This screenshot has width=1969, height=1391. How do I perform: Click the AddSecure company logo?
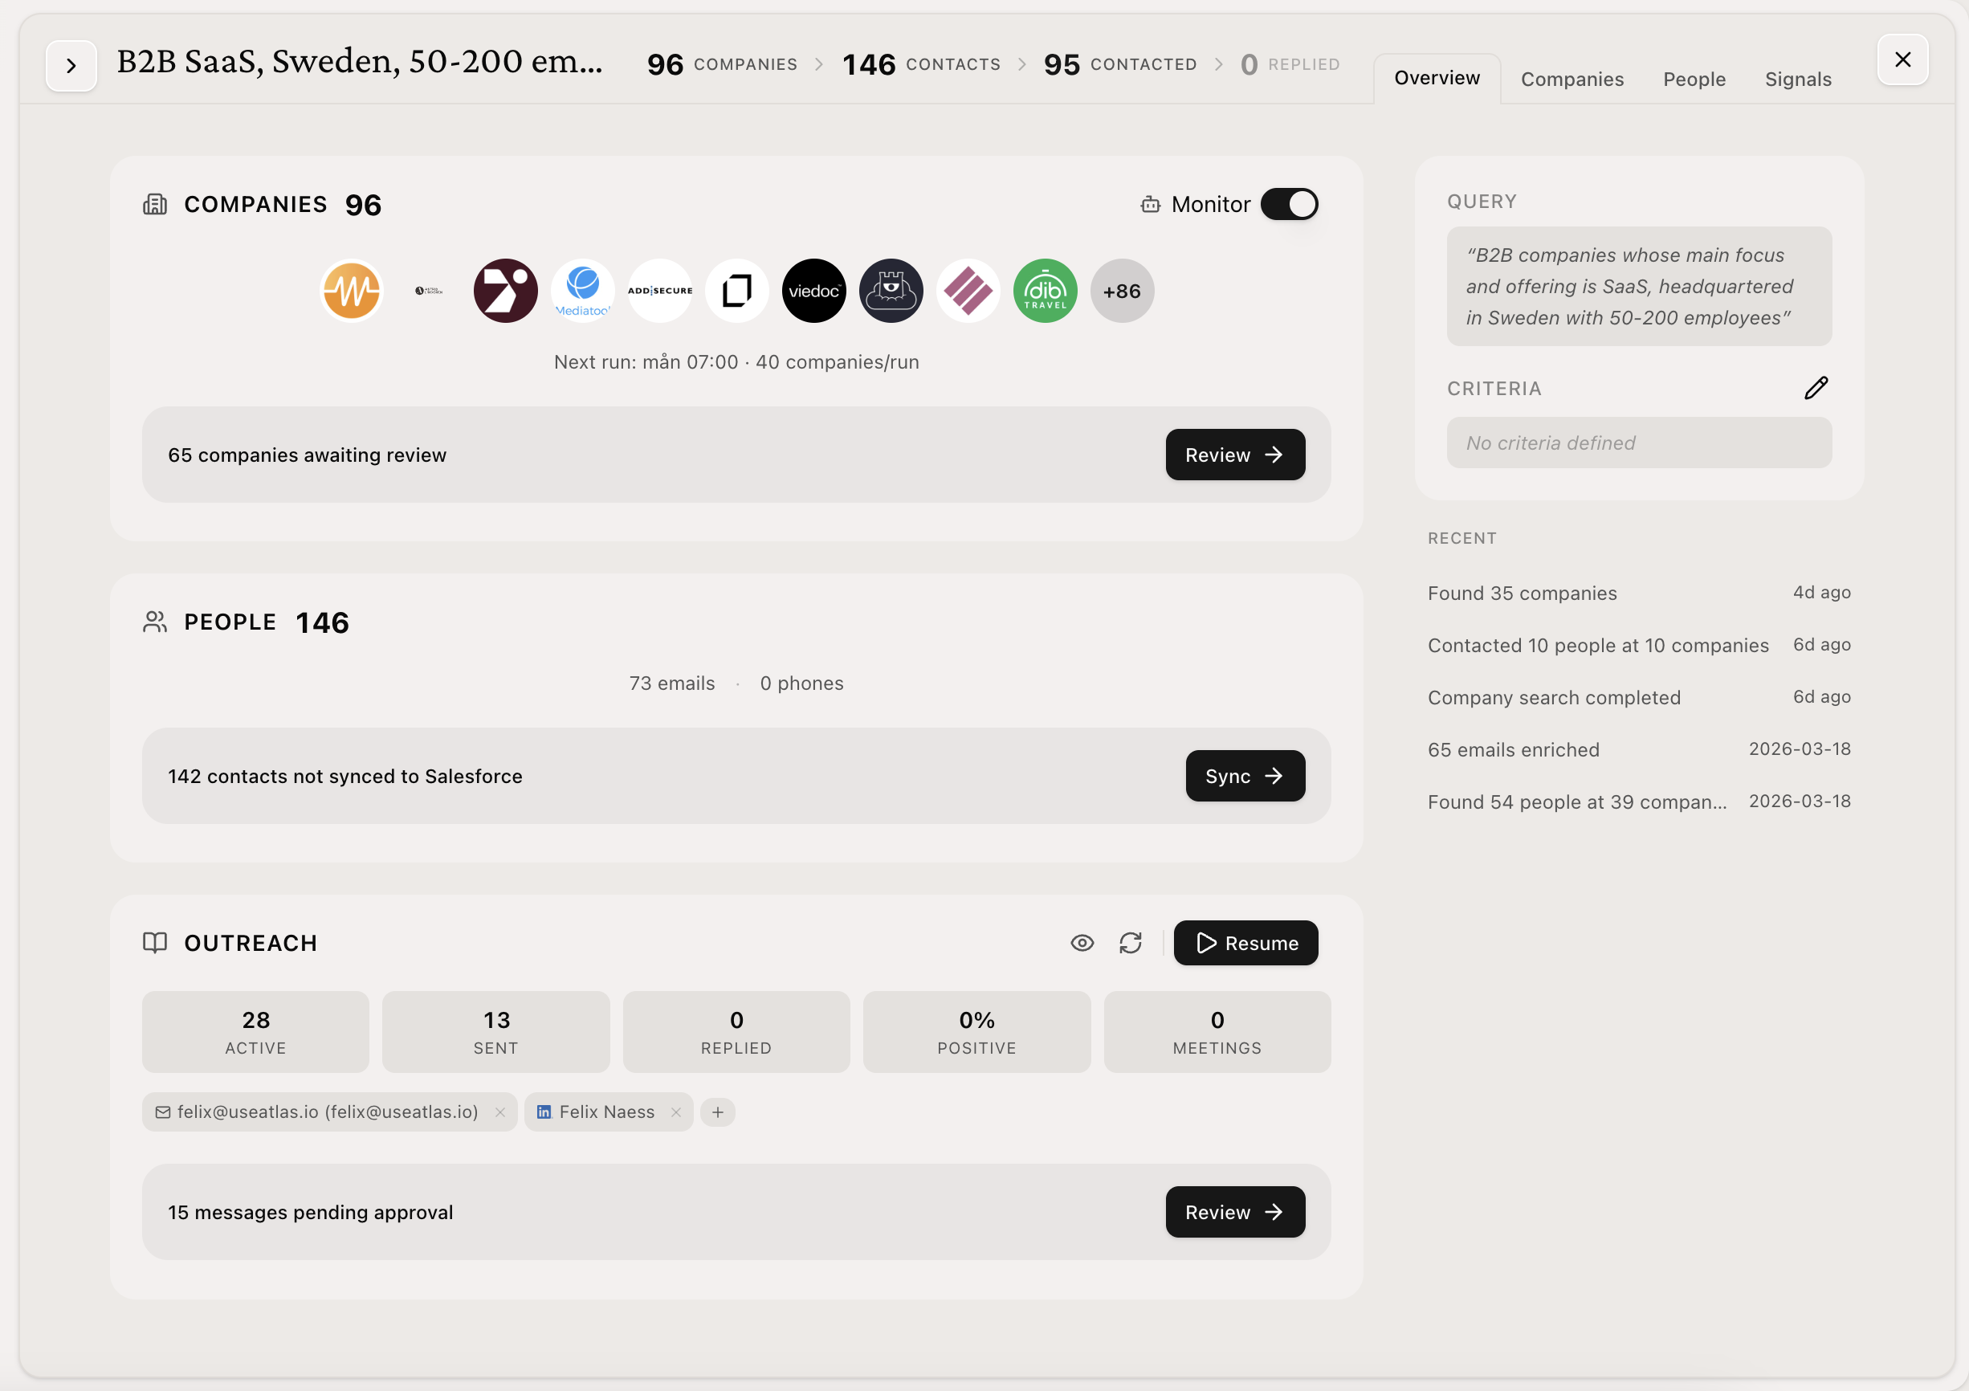[x=659, y=291]
